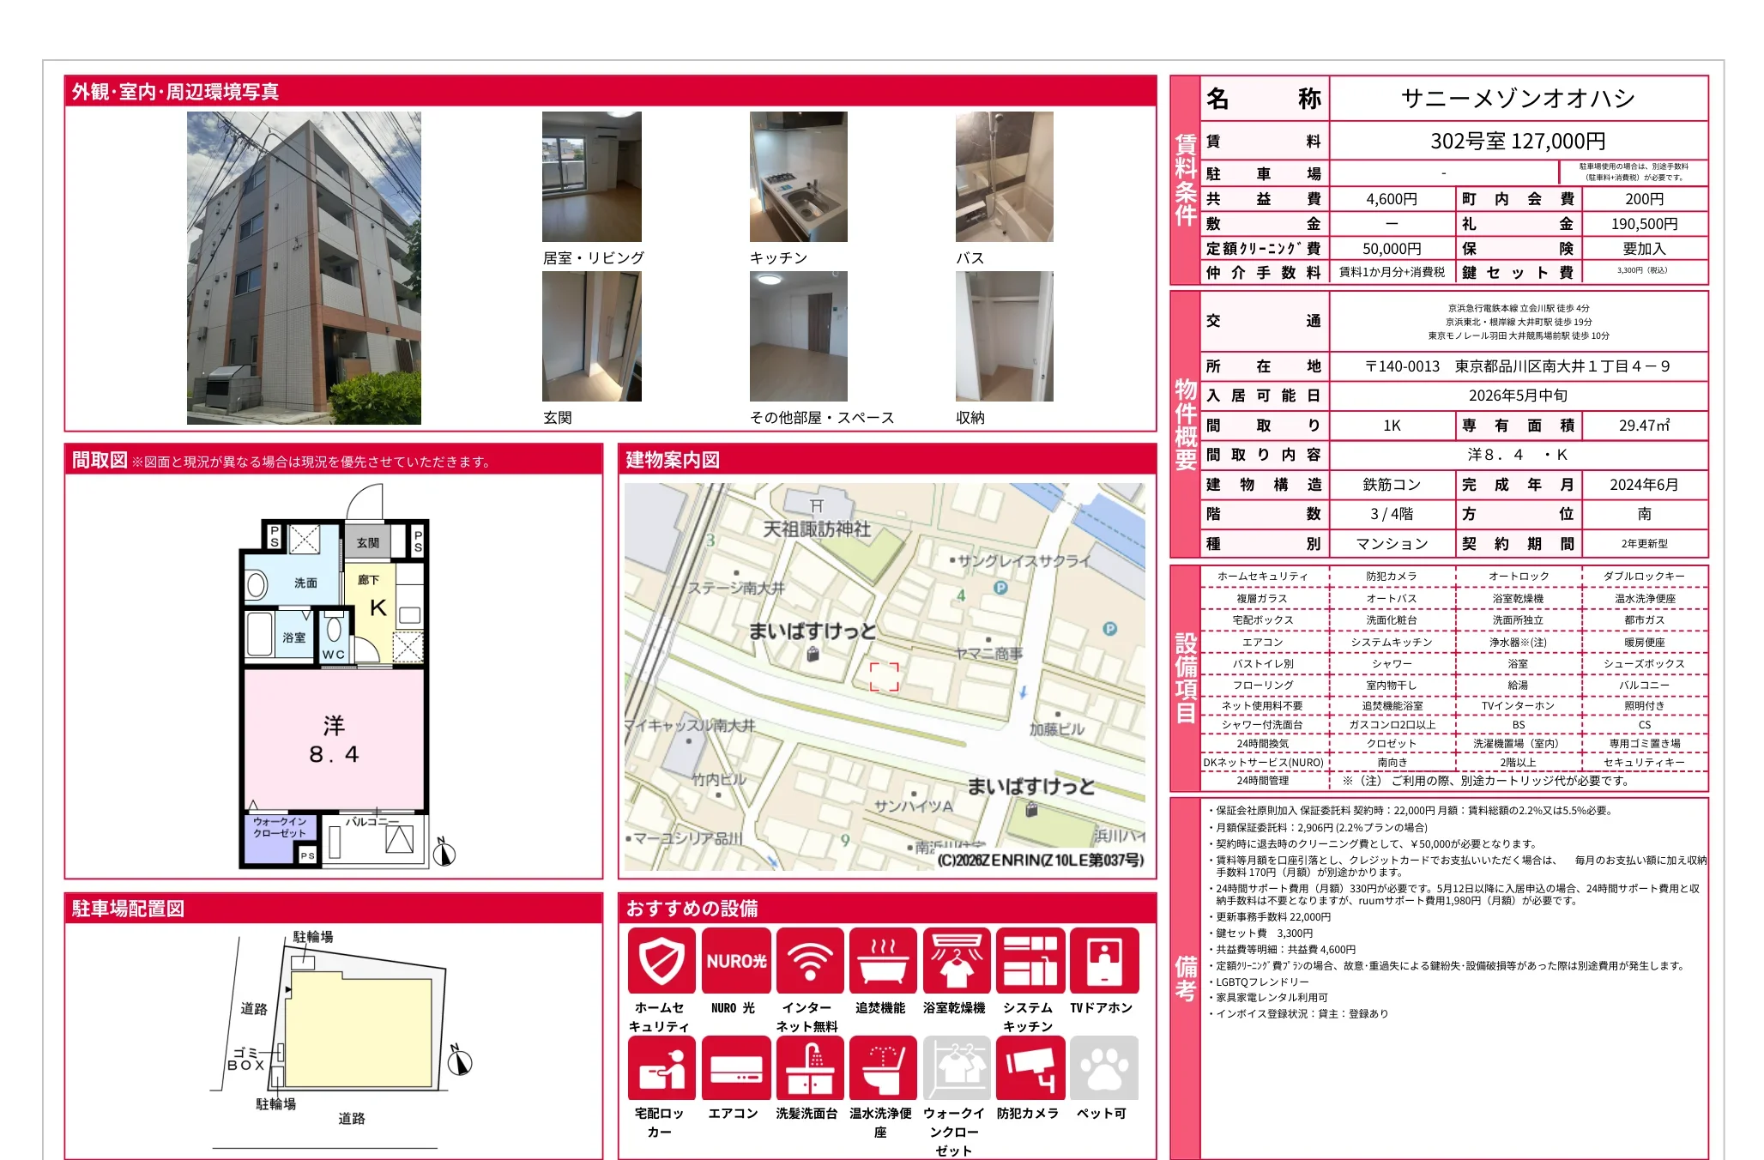This screenshot has width=1764, height=1160.
Task: Click the 洋8.4 room in floor plan
Action: [334, 740]
